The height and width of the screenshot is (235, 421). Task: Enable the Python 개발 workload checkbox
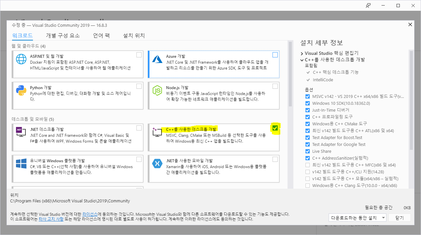[x=139, y=86]
